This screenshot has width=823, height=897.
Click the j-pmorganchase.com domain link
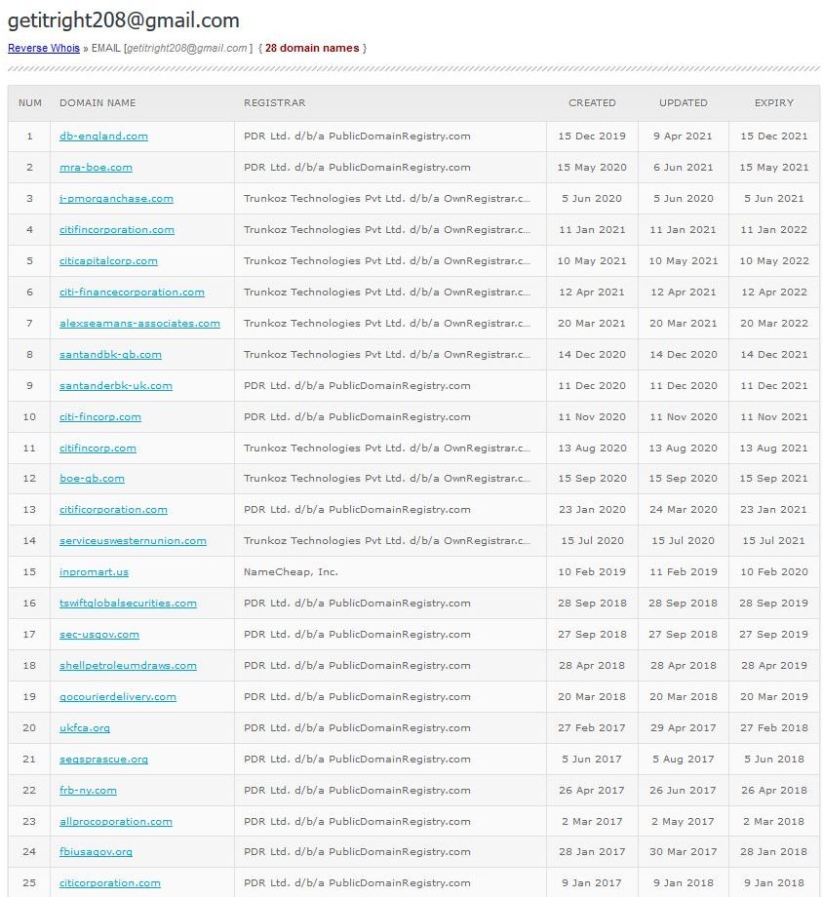pyautogui.click(x=116, y=199)
